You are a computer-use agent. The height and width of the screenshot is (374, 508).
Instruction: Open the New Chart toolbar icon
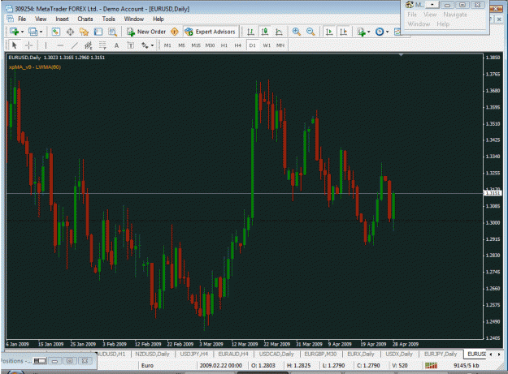click(14, 32)
